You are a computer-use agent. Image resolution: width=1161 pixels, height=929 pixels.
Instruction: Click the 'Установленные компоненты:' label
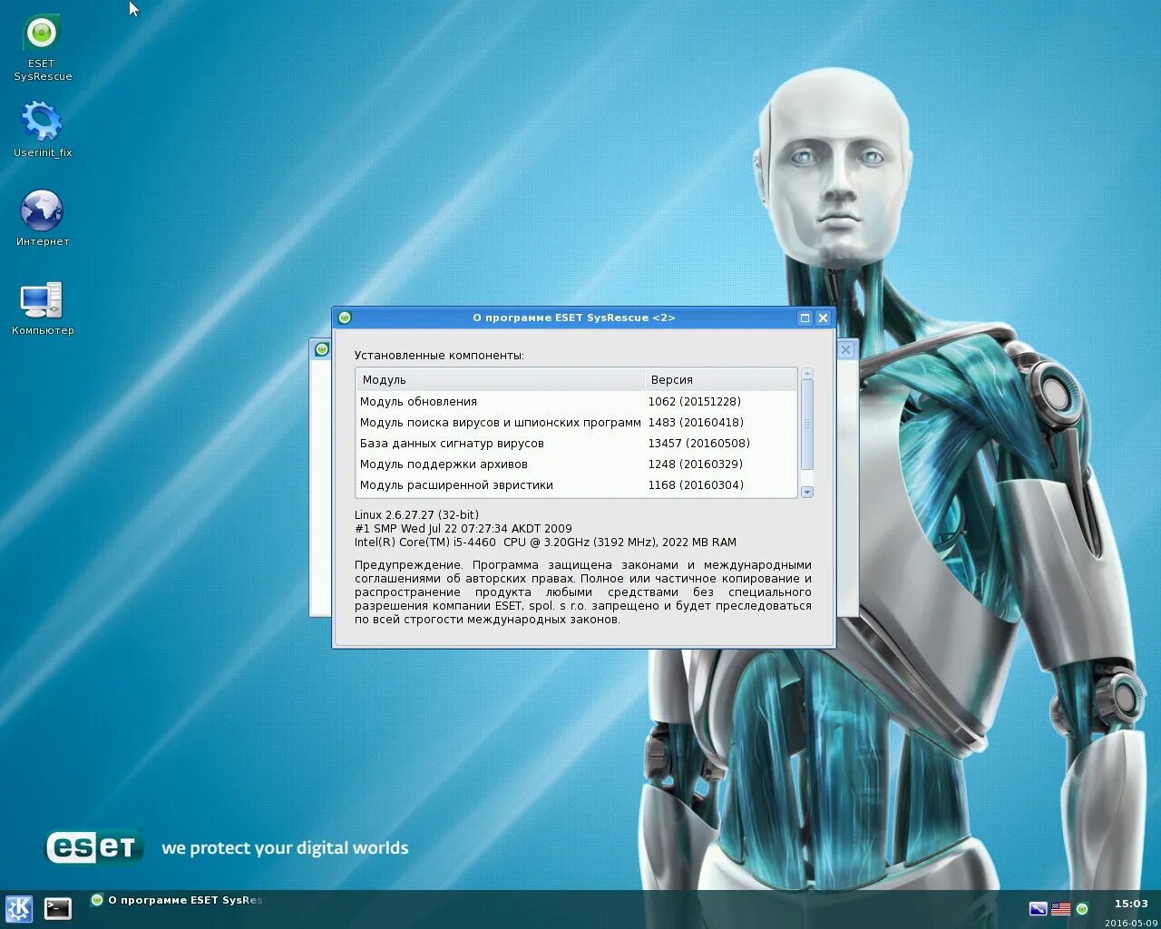[x=439, y=356]
